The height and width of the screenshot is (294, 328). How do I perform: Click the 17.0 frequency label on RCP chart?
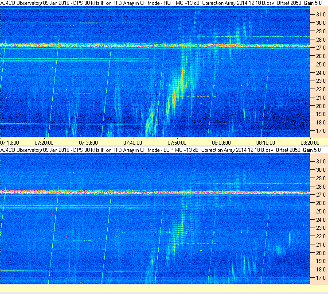click(x=321, y=131)
